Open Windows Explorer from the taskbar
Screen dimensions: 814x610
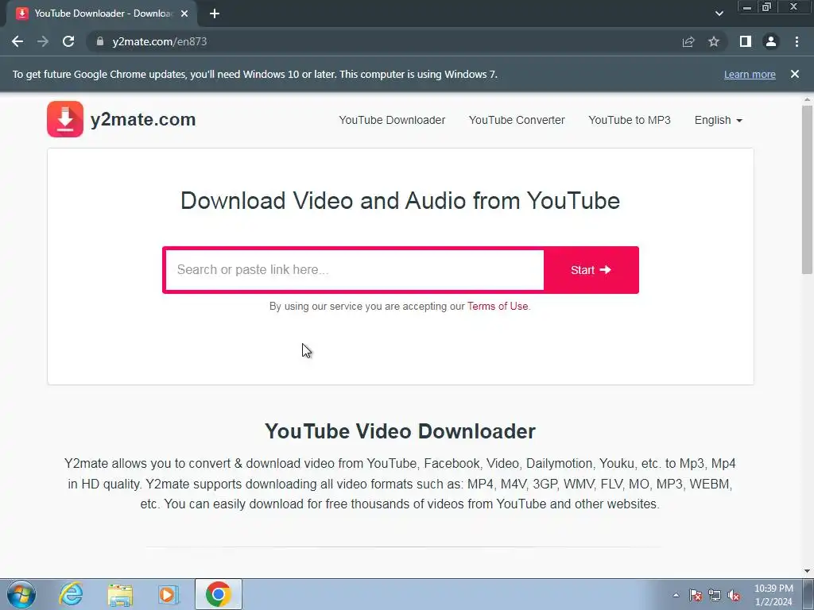(x=120, y=594)
